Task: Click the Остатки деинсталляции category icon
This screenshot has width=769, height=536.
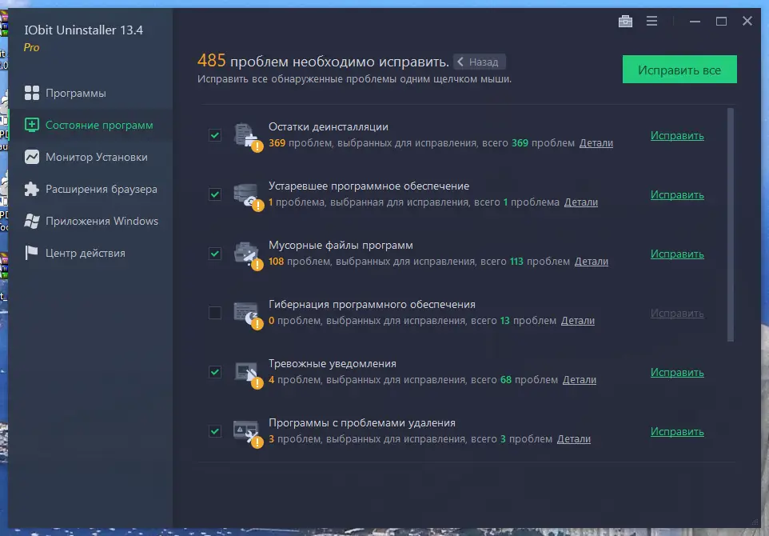Action: (248, 137)
